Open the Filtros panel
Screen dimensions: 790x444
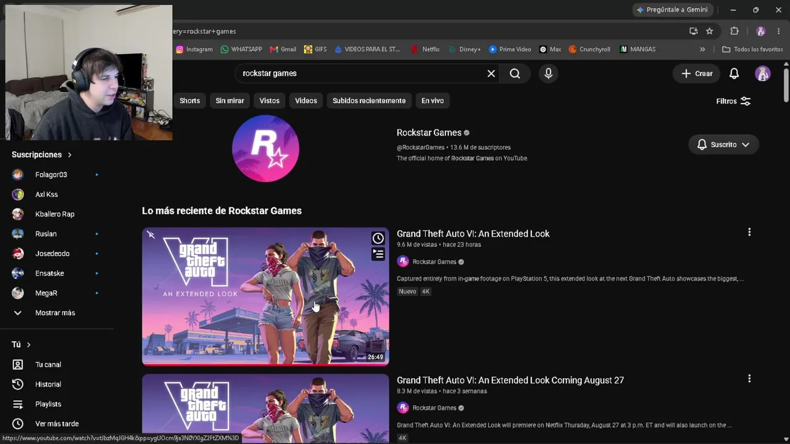pyautogui.click(x=733, y=101)
